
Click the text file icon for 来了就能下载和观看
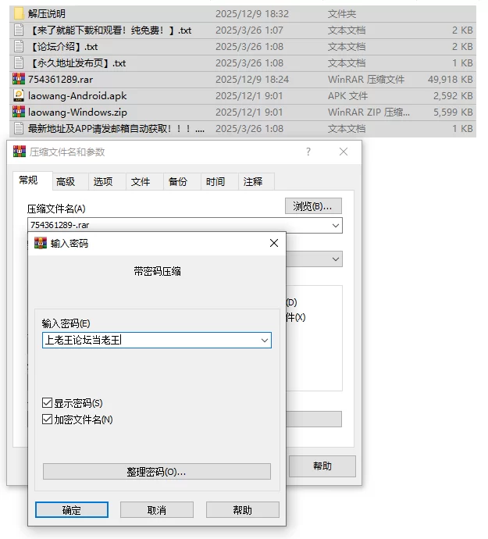coord(19,30)
